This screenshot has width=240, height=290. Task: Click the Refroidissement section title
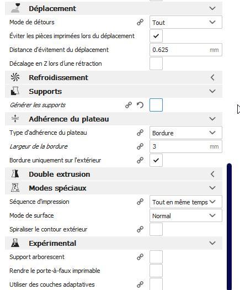58,77
